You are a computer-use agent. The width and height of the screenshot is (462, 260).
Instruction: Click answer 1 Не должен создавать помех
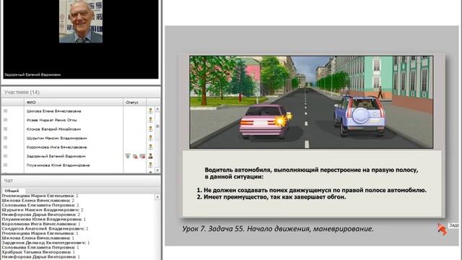[312, 190]
